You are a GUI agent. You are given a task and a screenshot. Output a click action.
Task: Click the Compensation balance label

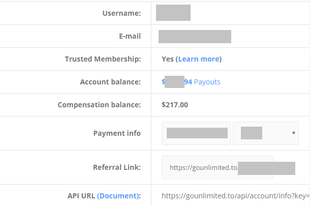pyautogui.click(x=99, y=105)
